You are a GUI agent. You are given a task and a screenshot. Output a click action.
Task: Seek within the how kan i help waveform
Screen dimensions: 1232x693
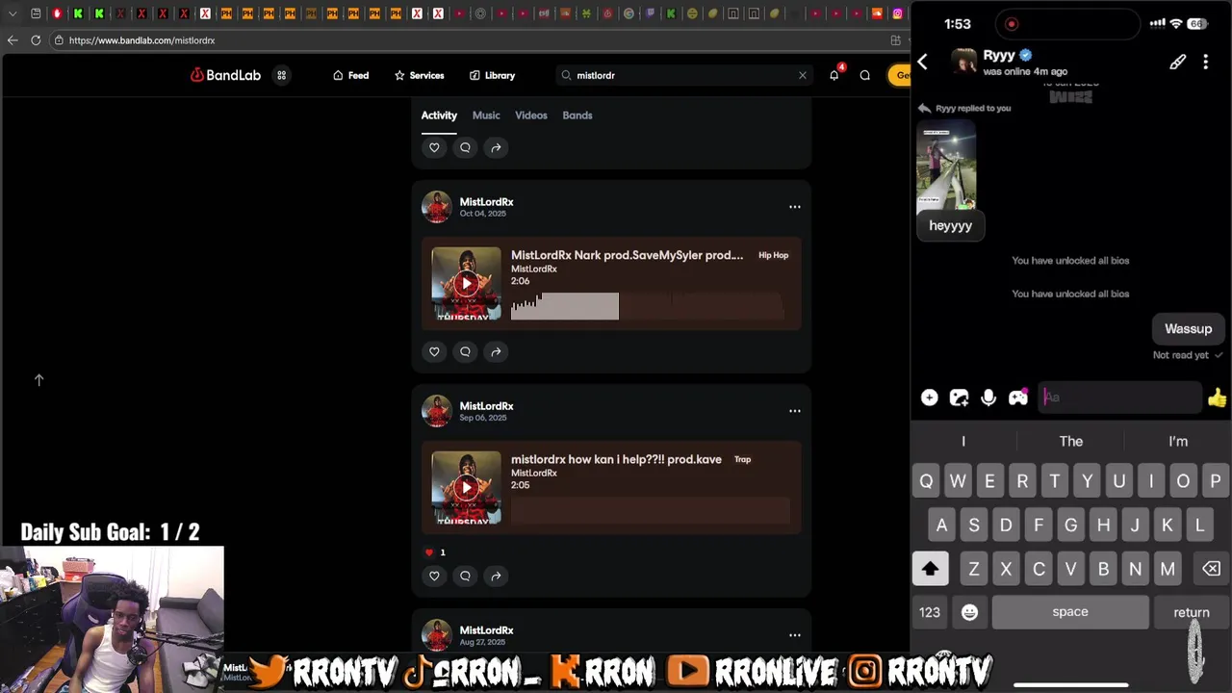[650, 510]
